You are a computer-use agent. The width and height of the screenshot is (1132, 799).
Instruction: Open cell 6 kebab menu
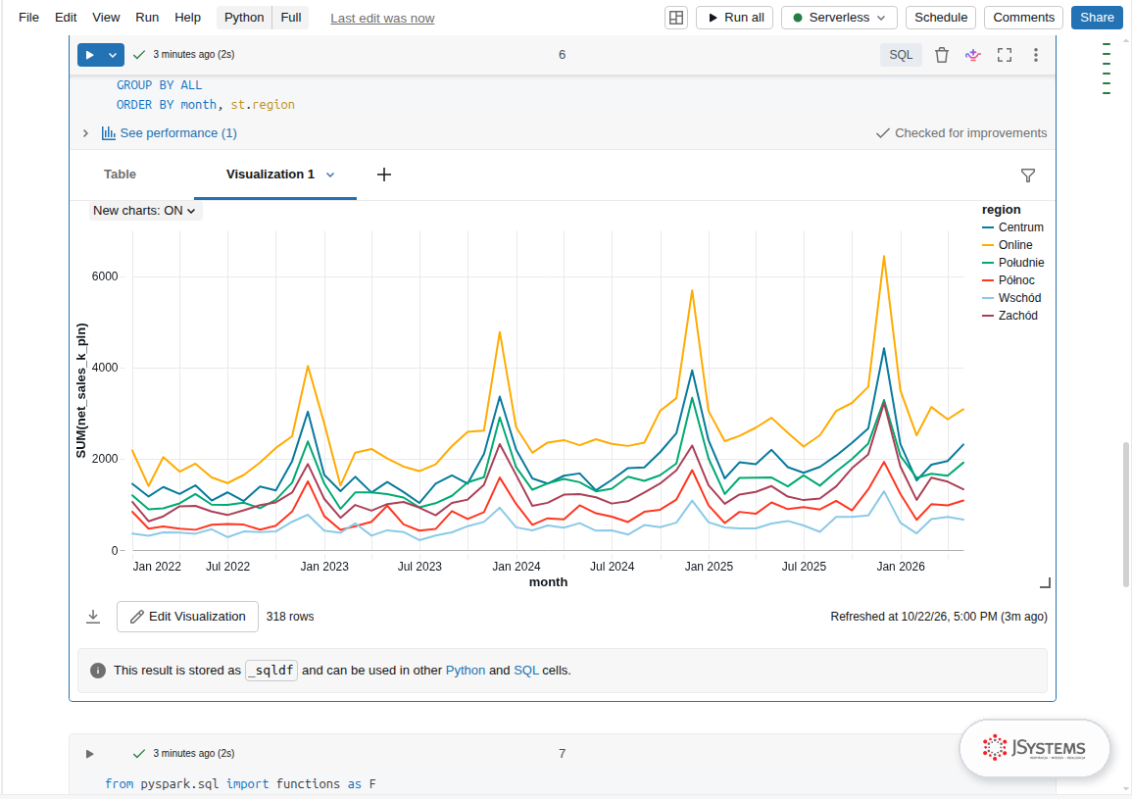tap(1035, 55)
